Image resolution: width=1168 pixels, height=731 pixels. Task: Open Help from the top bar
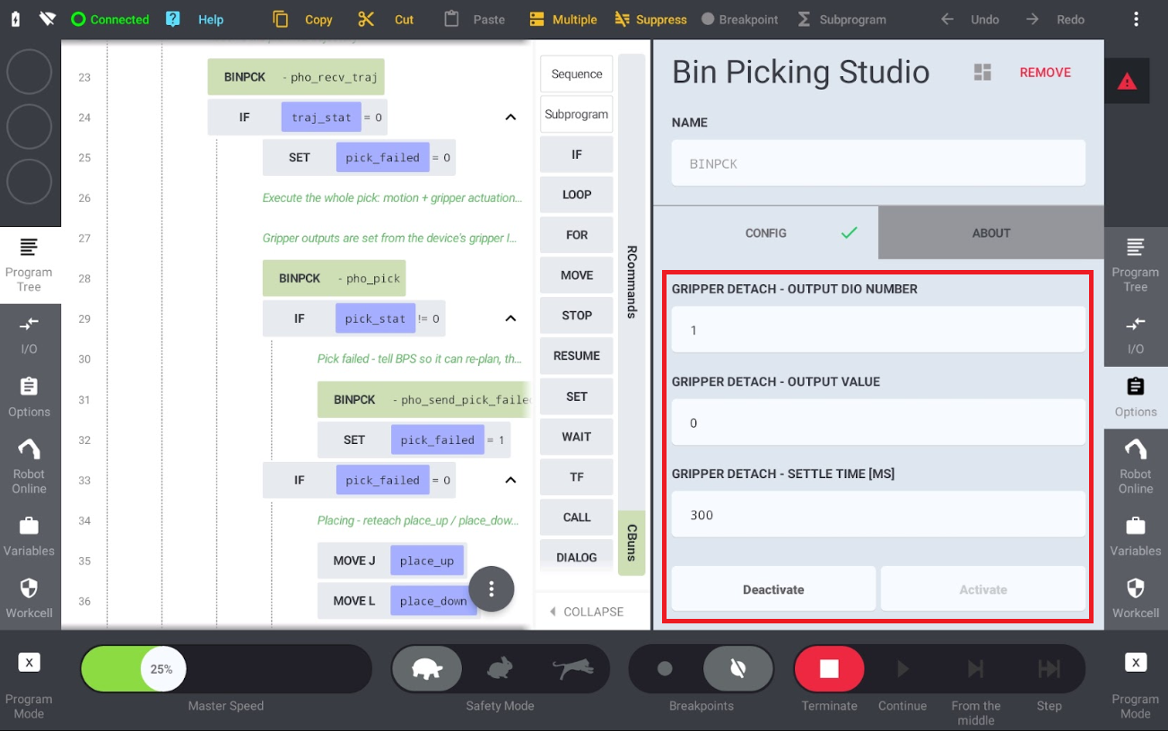tap(195, 19)
